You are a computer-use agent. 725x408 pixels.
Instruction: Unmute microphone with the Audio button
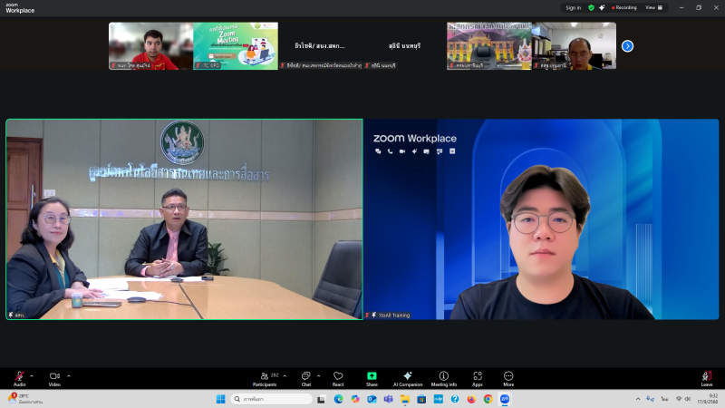tap(19, 376)
